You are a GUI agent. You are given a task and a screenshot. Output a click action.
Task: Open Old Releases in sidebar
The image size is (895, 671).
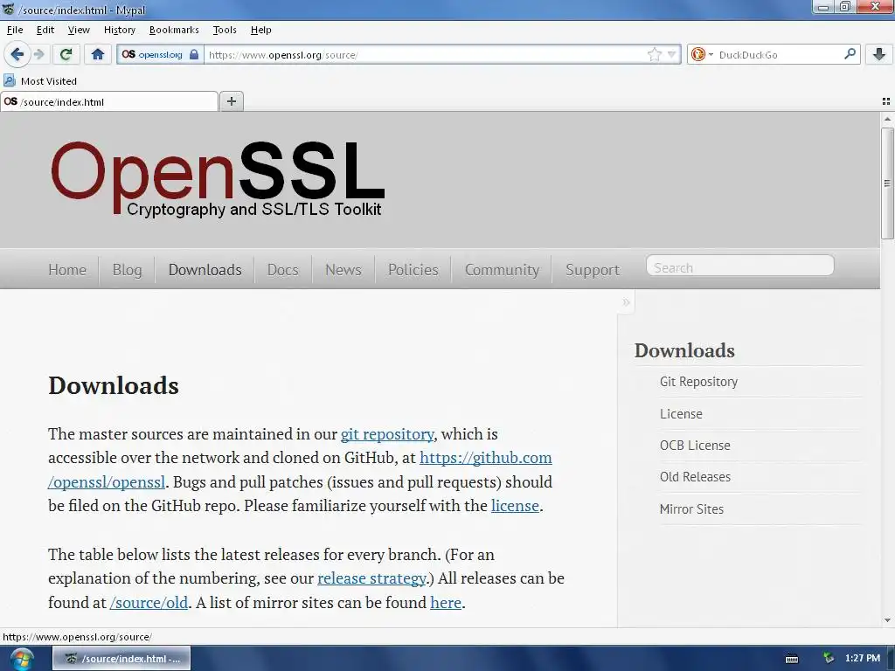[695, 476]
